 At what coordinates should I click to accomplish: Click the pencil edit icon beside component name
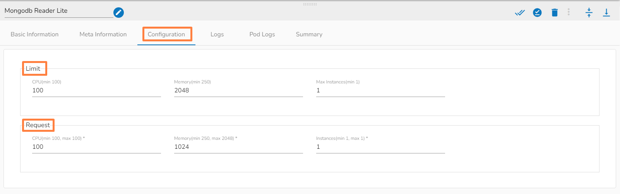tap(119, 13)
